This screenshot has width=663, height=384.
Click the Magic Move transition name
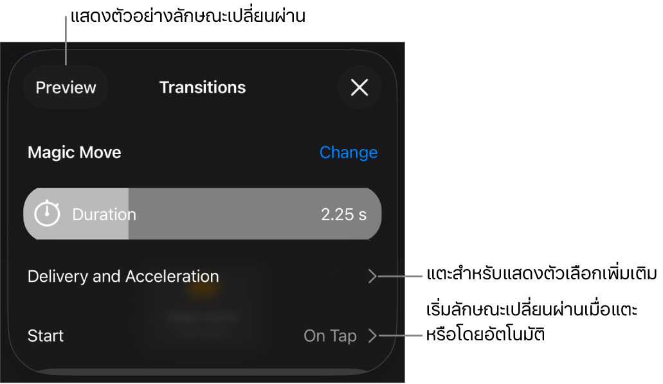tap(75, 152)
